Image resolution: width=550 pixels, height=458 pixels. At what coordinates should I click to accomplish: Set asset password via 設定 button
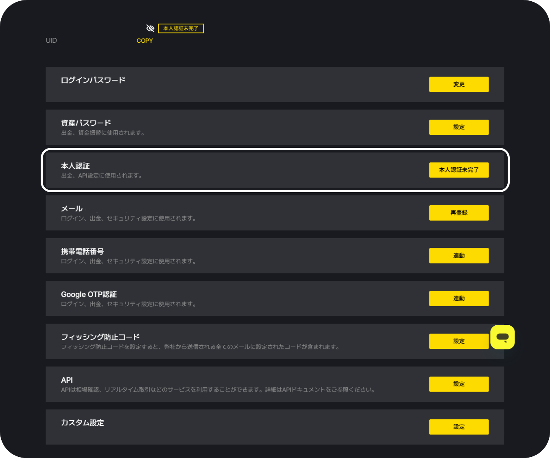pos(459,127)
